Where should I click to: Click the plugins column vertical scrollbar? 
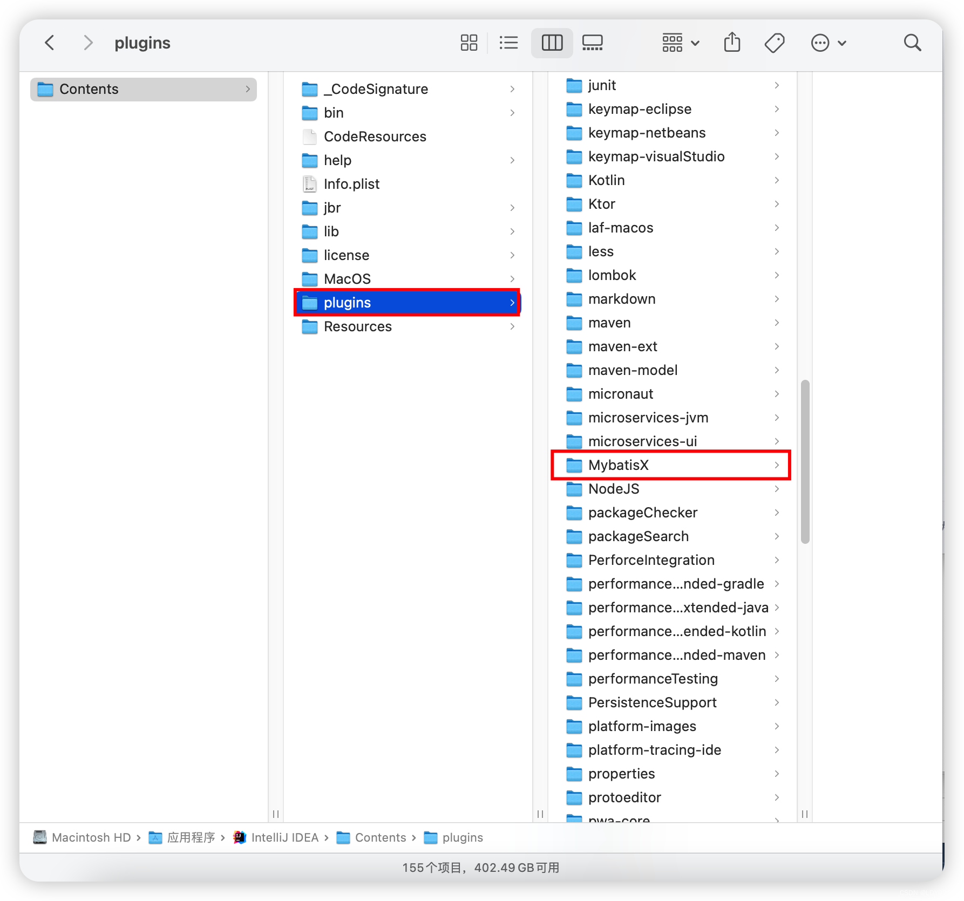[x=805, y=462]
